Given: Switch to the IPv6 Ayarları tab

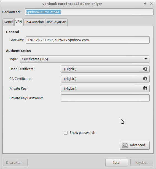Looking at the screenshot, I should pyautogui.click(x=57, y=22).
